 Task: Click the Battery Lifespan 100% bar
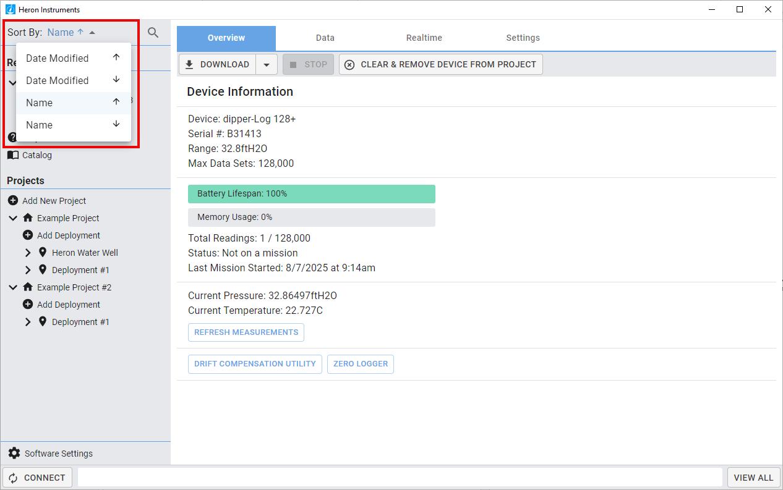[x=312, y=194]
